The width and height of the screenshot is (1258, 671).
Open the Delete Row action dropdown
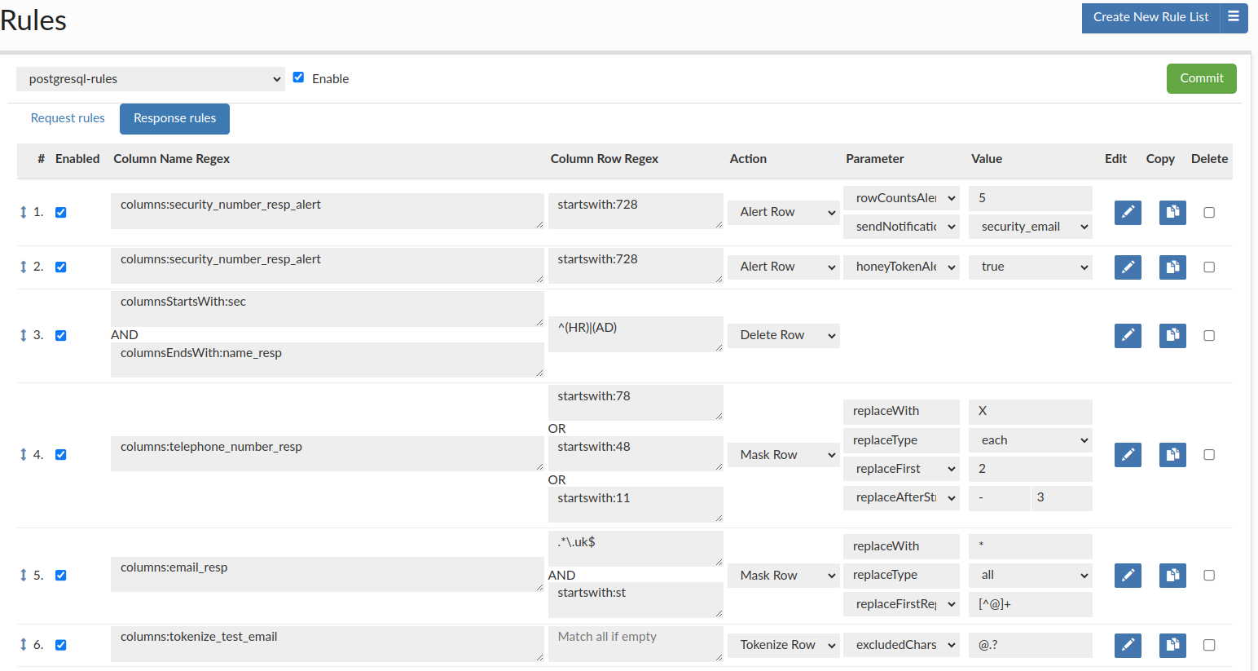pos(784,335)
